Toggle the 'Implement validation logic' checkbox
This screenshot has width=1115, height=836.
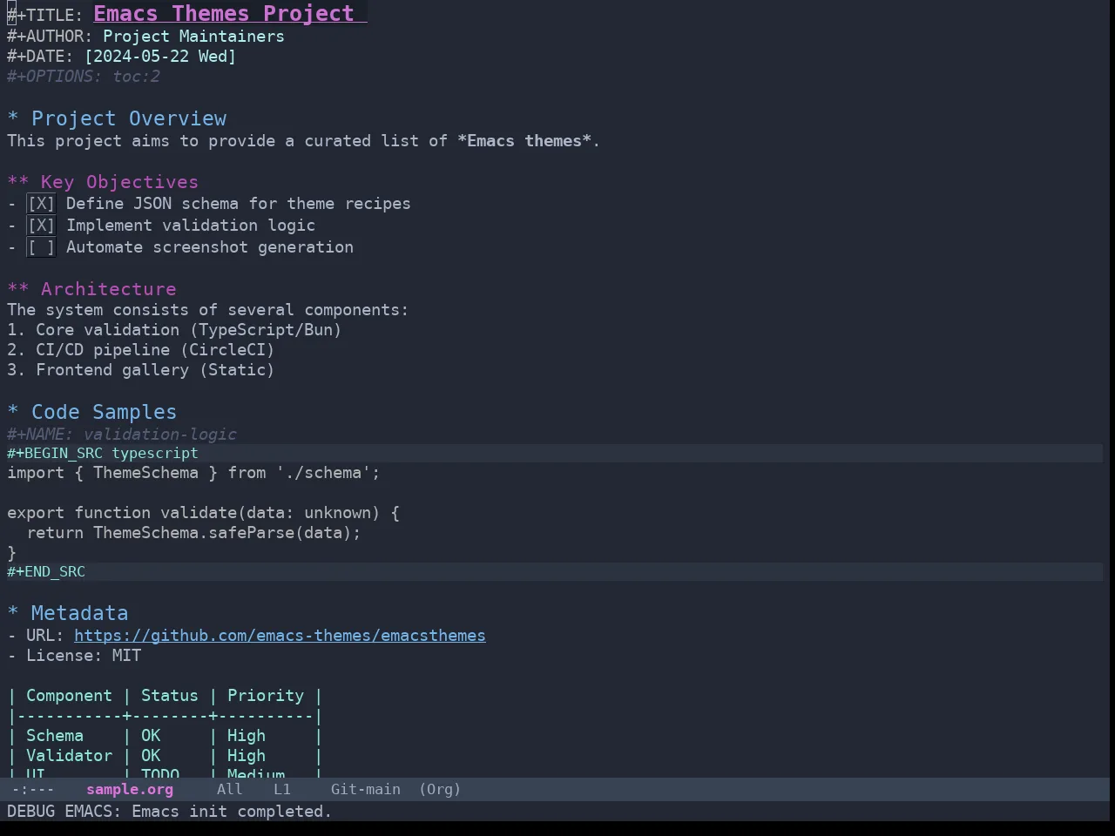[41, 226]
